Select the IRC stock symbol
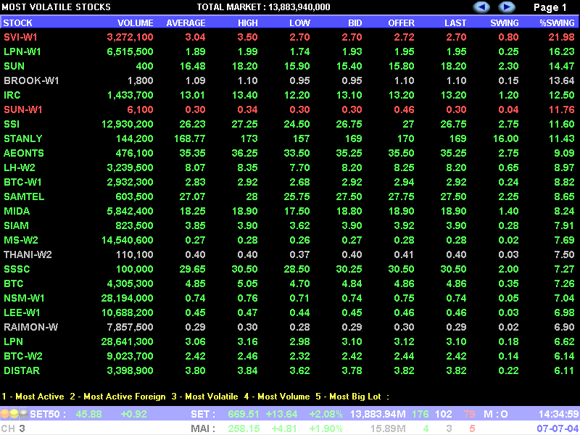The width and height of the screenshot is (580, 435). (12, 95)
